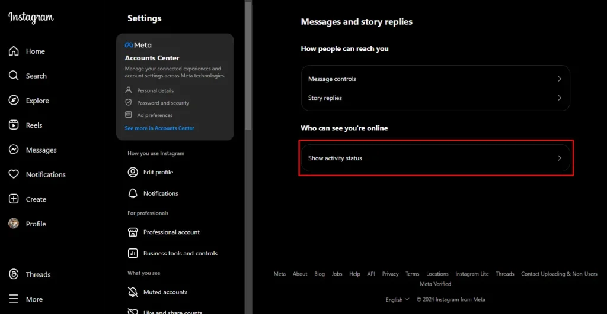This screenshot has width=607, height=314.
Task: Open Professional account settings entry
Action: click(175, 232)
